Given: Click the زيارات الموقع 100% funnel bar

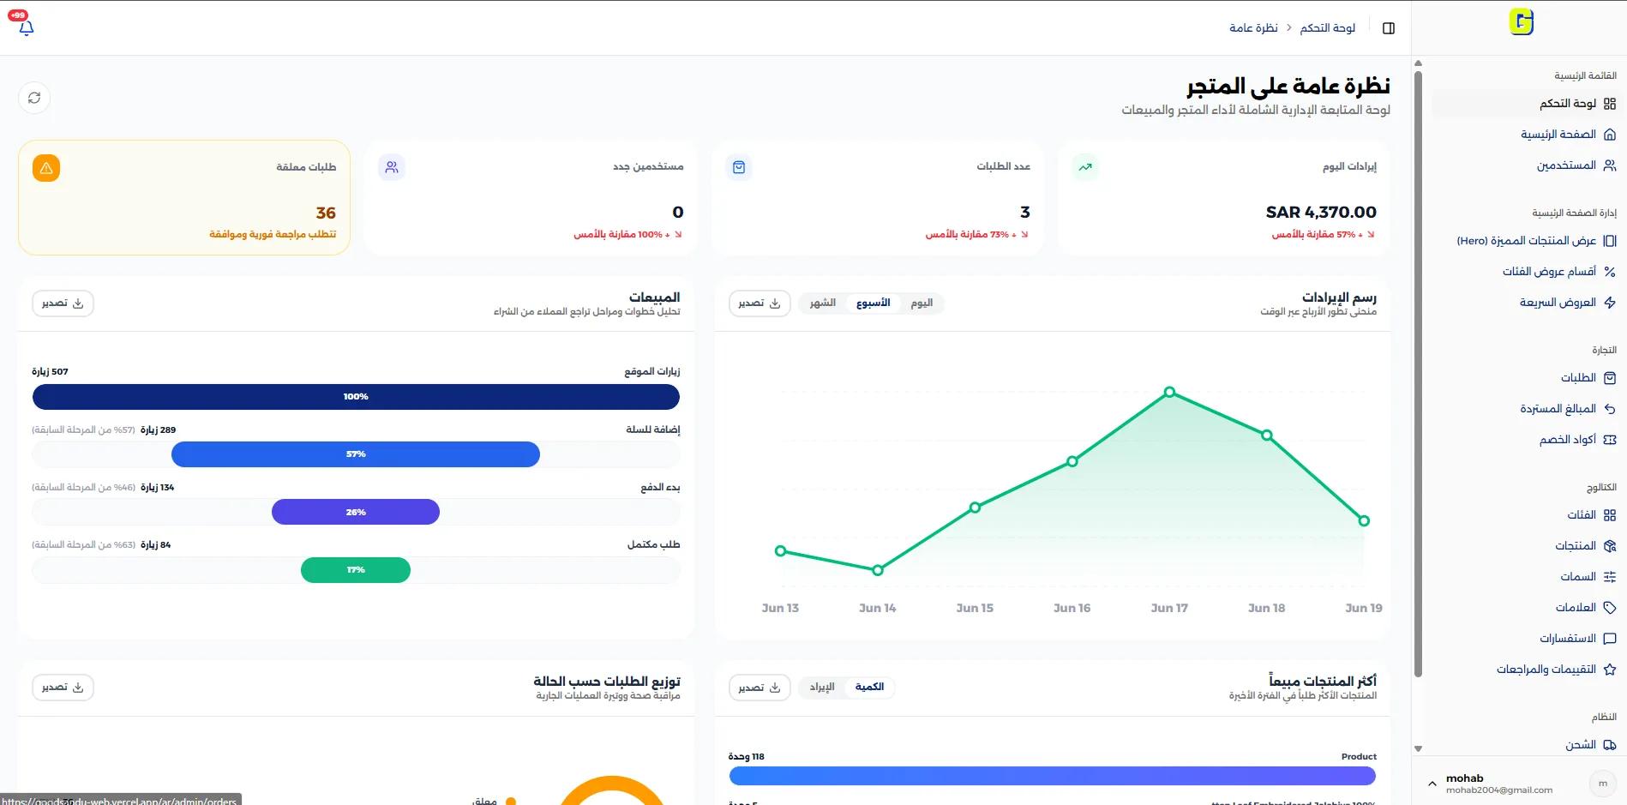Looking at the screenshot, I should click(356, 397).
